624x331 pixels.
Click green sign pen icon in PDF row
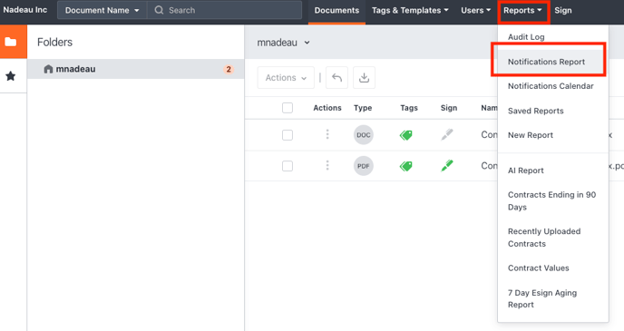tap(447, 165)
